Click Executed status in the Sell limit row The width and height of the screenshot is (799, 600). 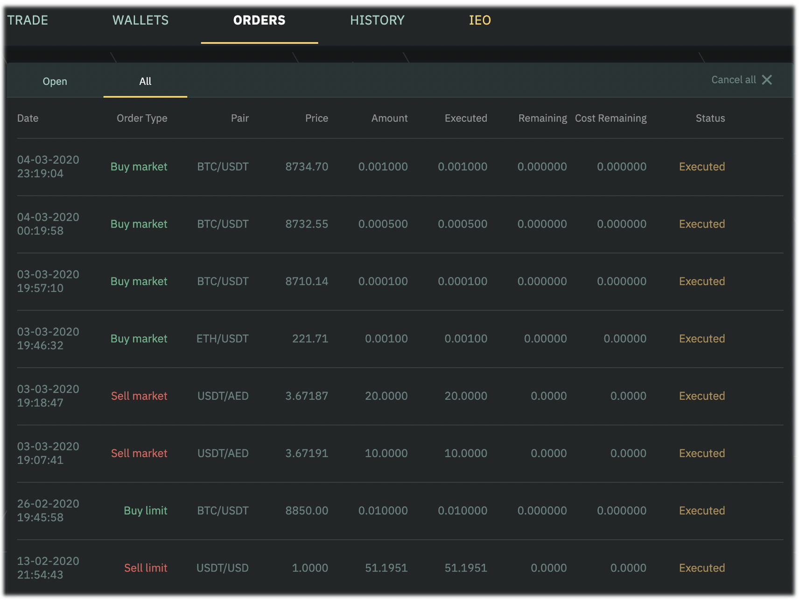pos(701,568)
